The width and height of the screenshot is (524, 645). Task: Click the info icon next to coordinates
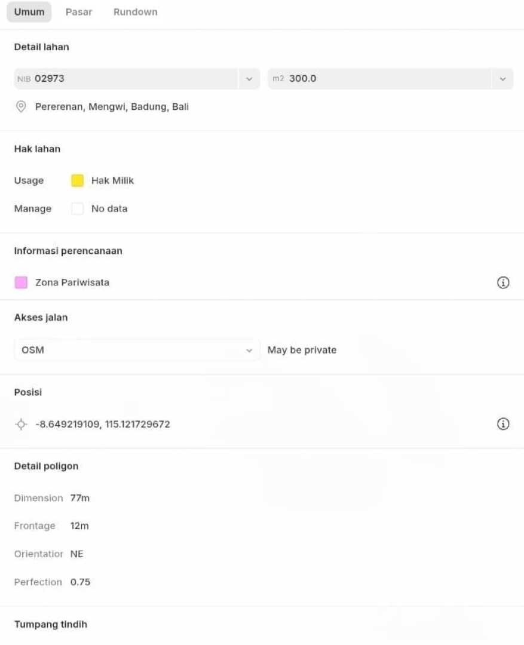[503, 424]
